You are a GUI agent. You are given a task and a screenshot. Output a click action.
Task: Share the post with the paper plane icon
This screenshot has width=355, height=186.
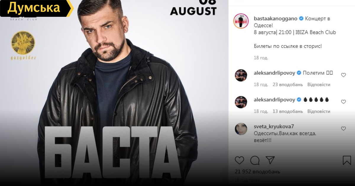pyautogui.click(x=270, y=160)
